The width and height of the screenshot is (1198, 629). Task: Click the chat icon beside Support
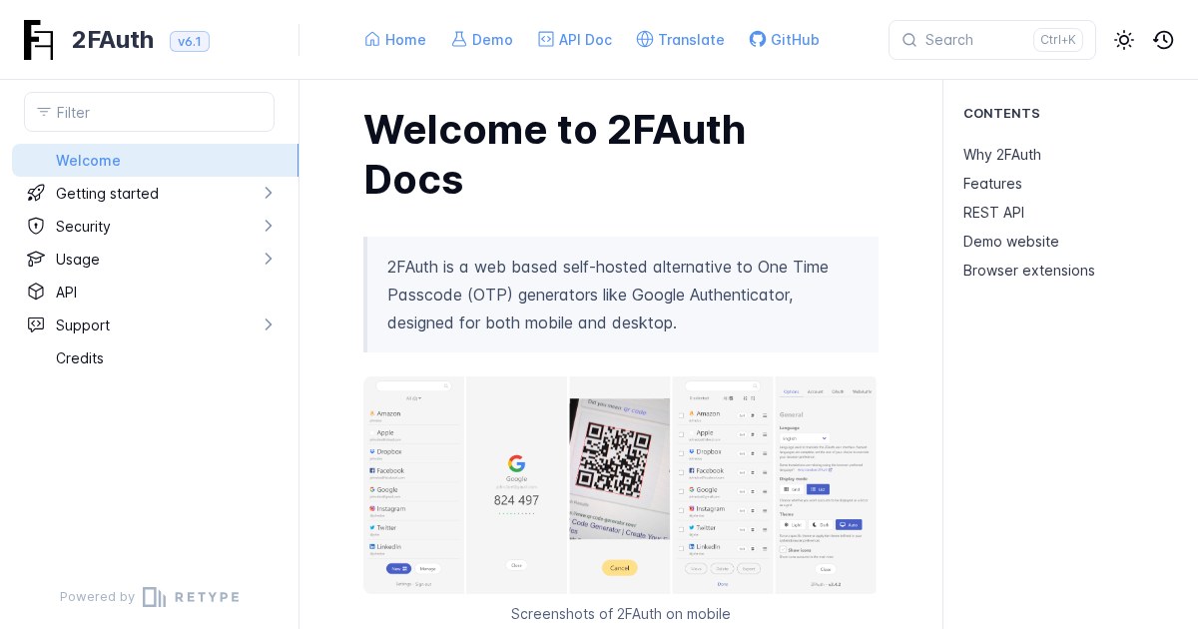[36, 324]
